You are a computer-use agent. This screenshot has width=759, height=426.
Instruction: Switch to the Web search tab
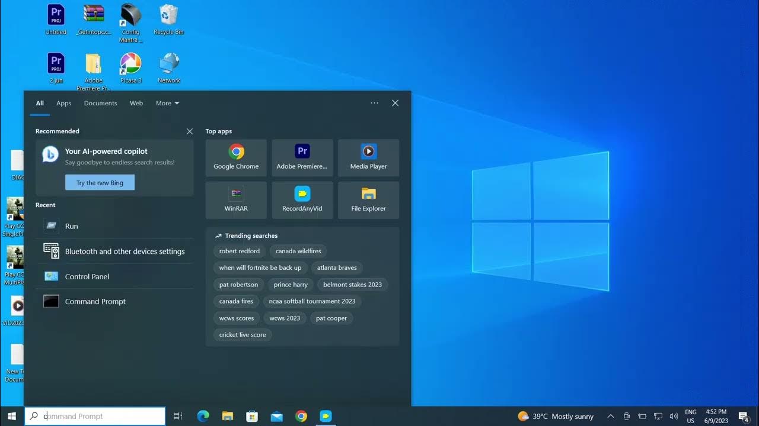click(136, 103)
